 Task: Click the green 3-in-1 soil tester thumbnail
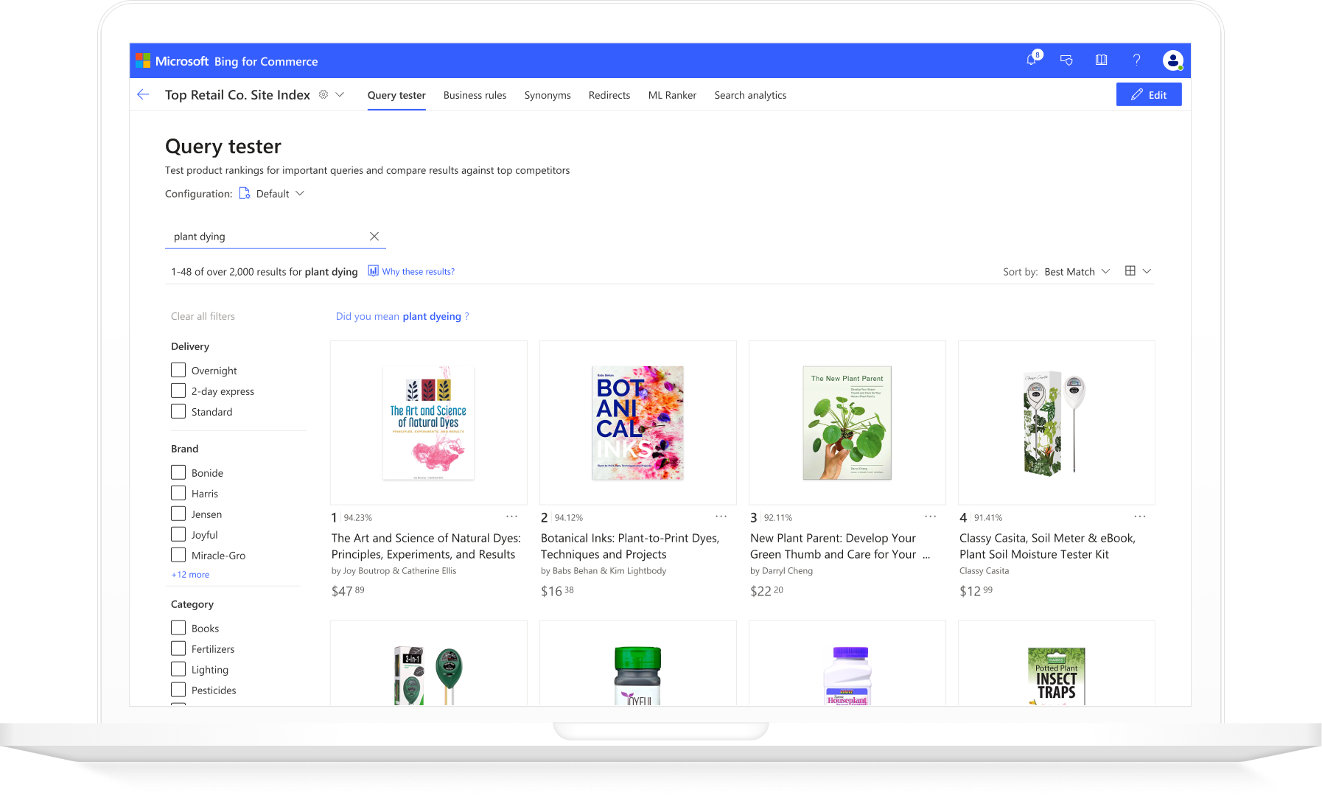click(428, 676)
